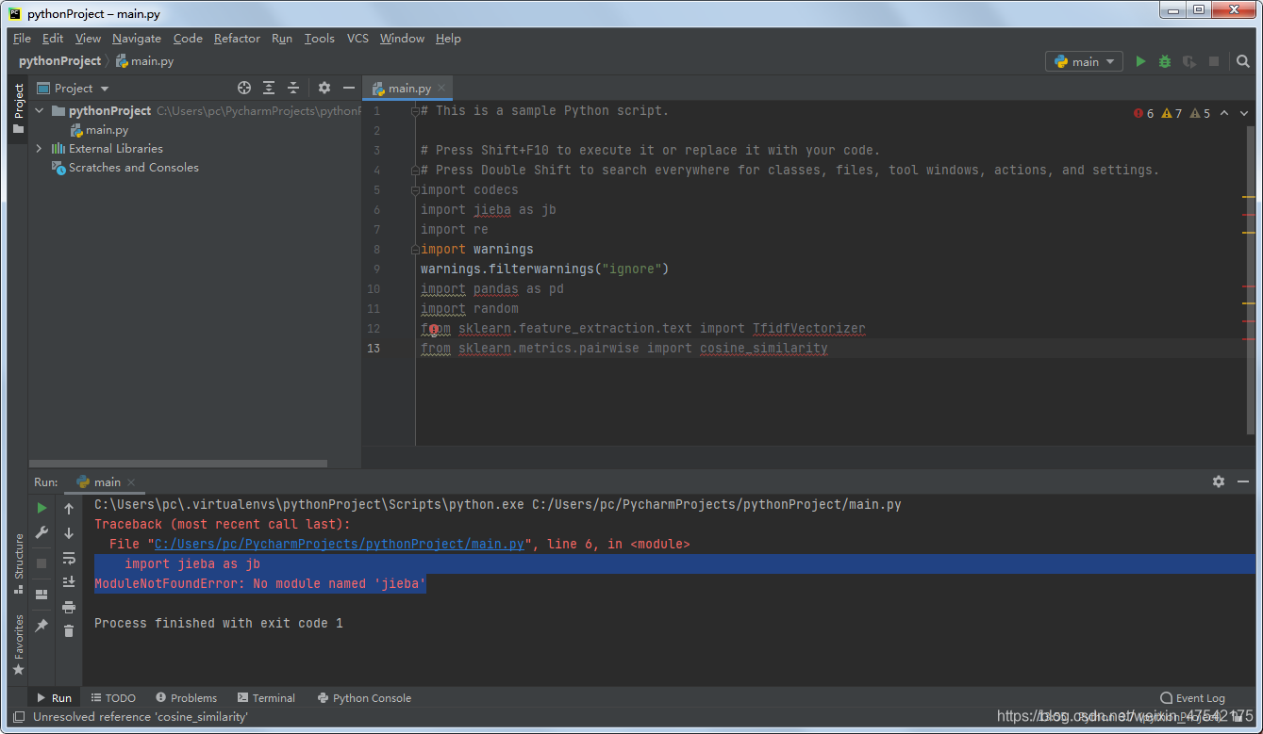Collapse all in Project panel
The height and width of the screenshot is (734, 1263).
[293, 88]
